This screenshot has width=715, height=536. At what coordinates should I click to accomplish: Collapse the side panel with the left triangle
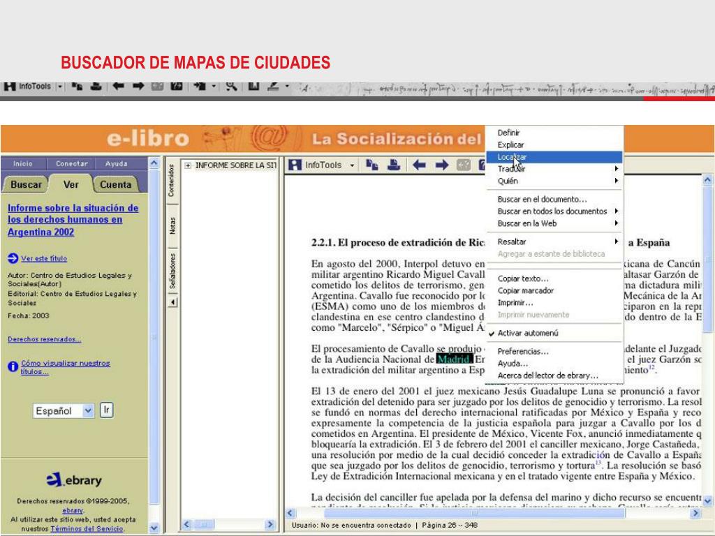click(x=172, y=302)
